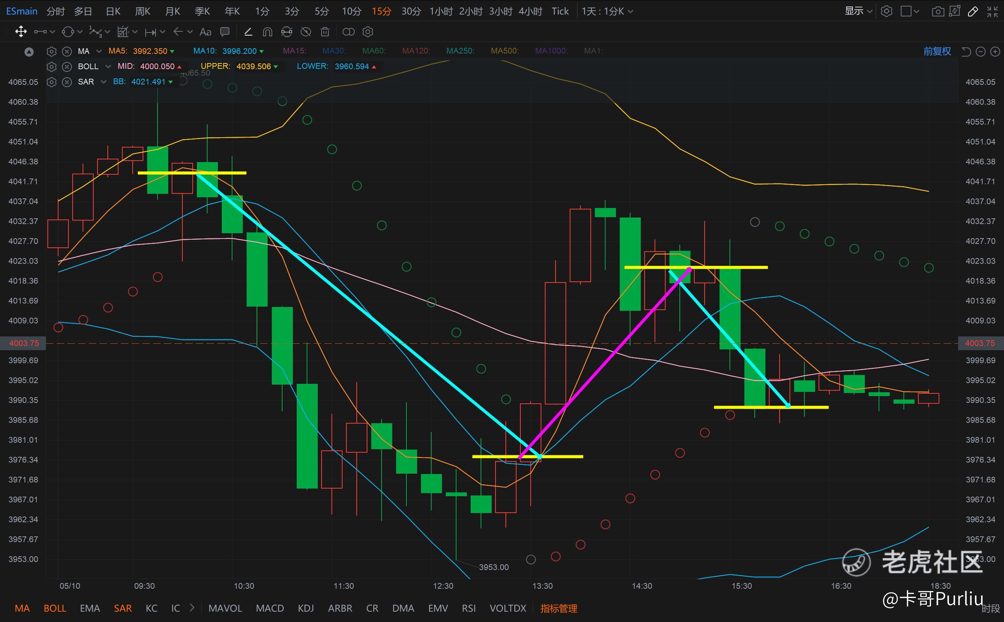This screenshot has width=1004, height=622.
Task: Enable the VOLTDX sub-indicator
Action: pos(508,608)
